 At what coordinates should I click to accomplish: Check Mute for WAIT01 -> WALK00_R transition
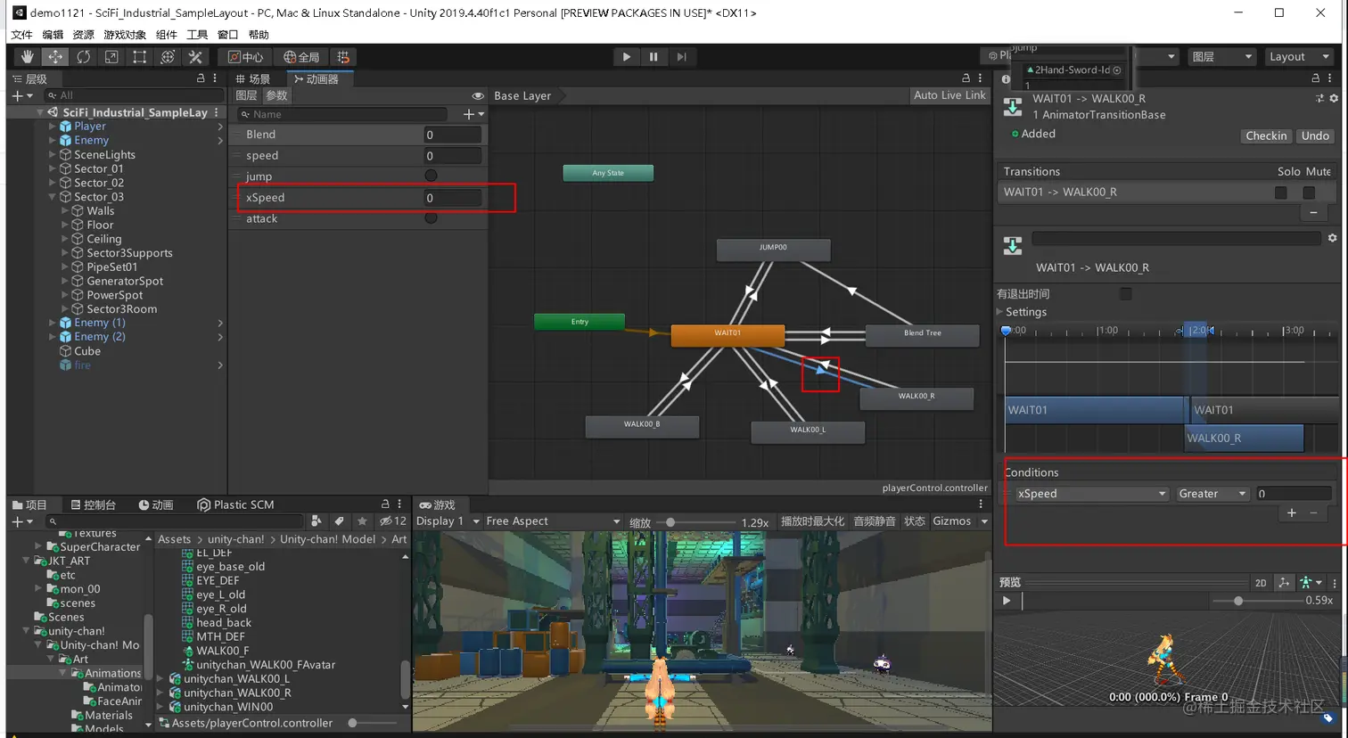[1309, 193]
